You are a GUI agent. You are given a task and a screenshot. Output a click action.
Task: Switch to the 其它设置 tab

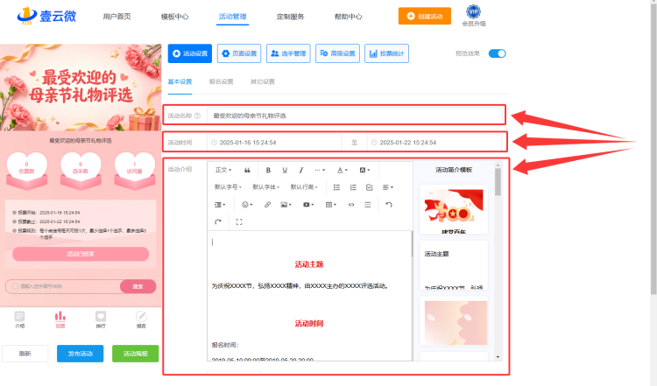pyautogui.click(x=263, y=81)
